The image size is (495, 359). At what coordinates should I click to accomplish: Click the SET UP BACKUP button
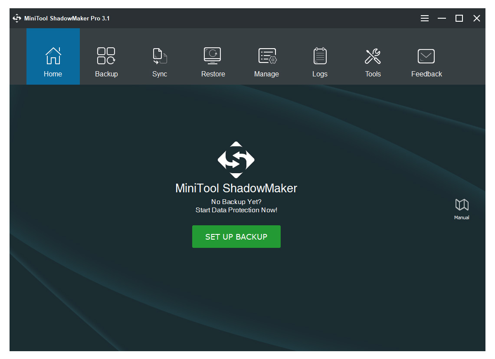tap(236, 237)
